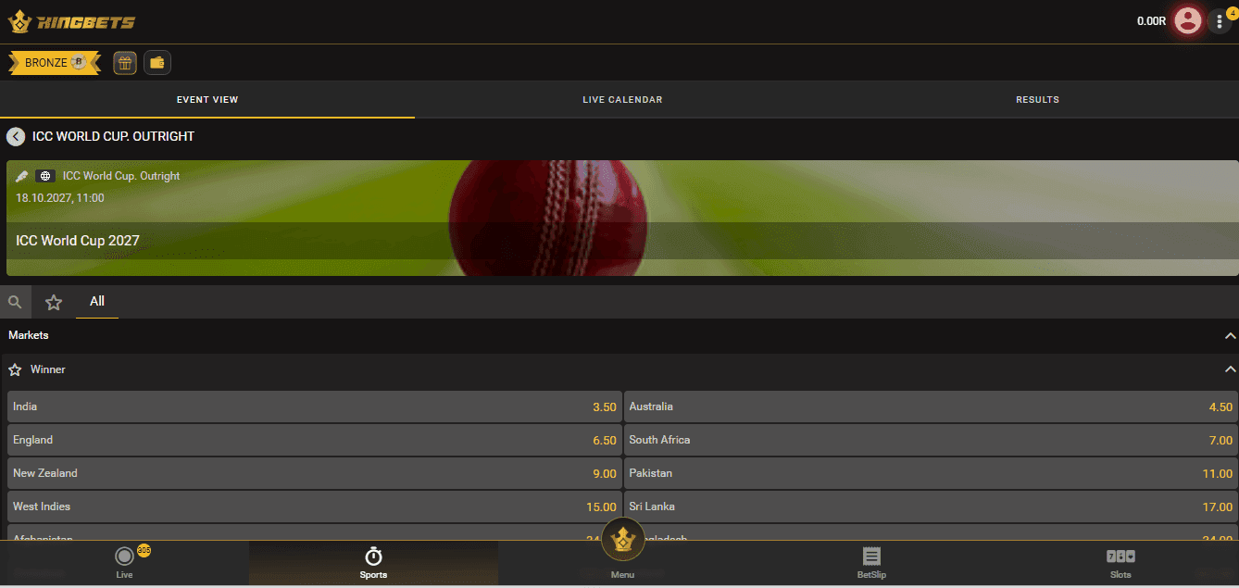Open the gift bonuses icon

[x=126, y=62]
